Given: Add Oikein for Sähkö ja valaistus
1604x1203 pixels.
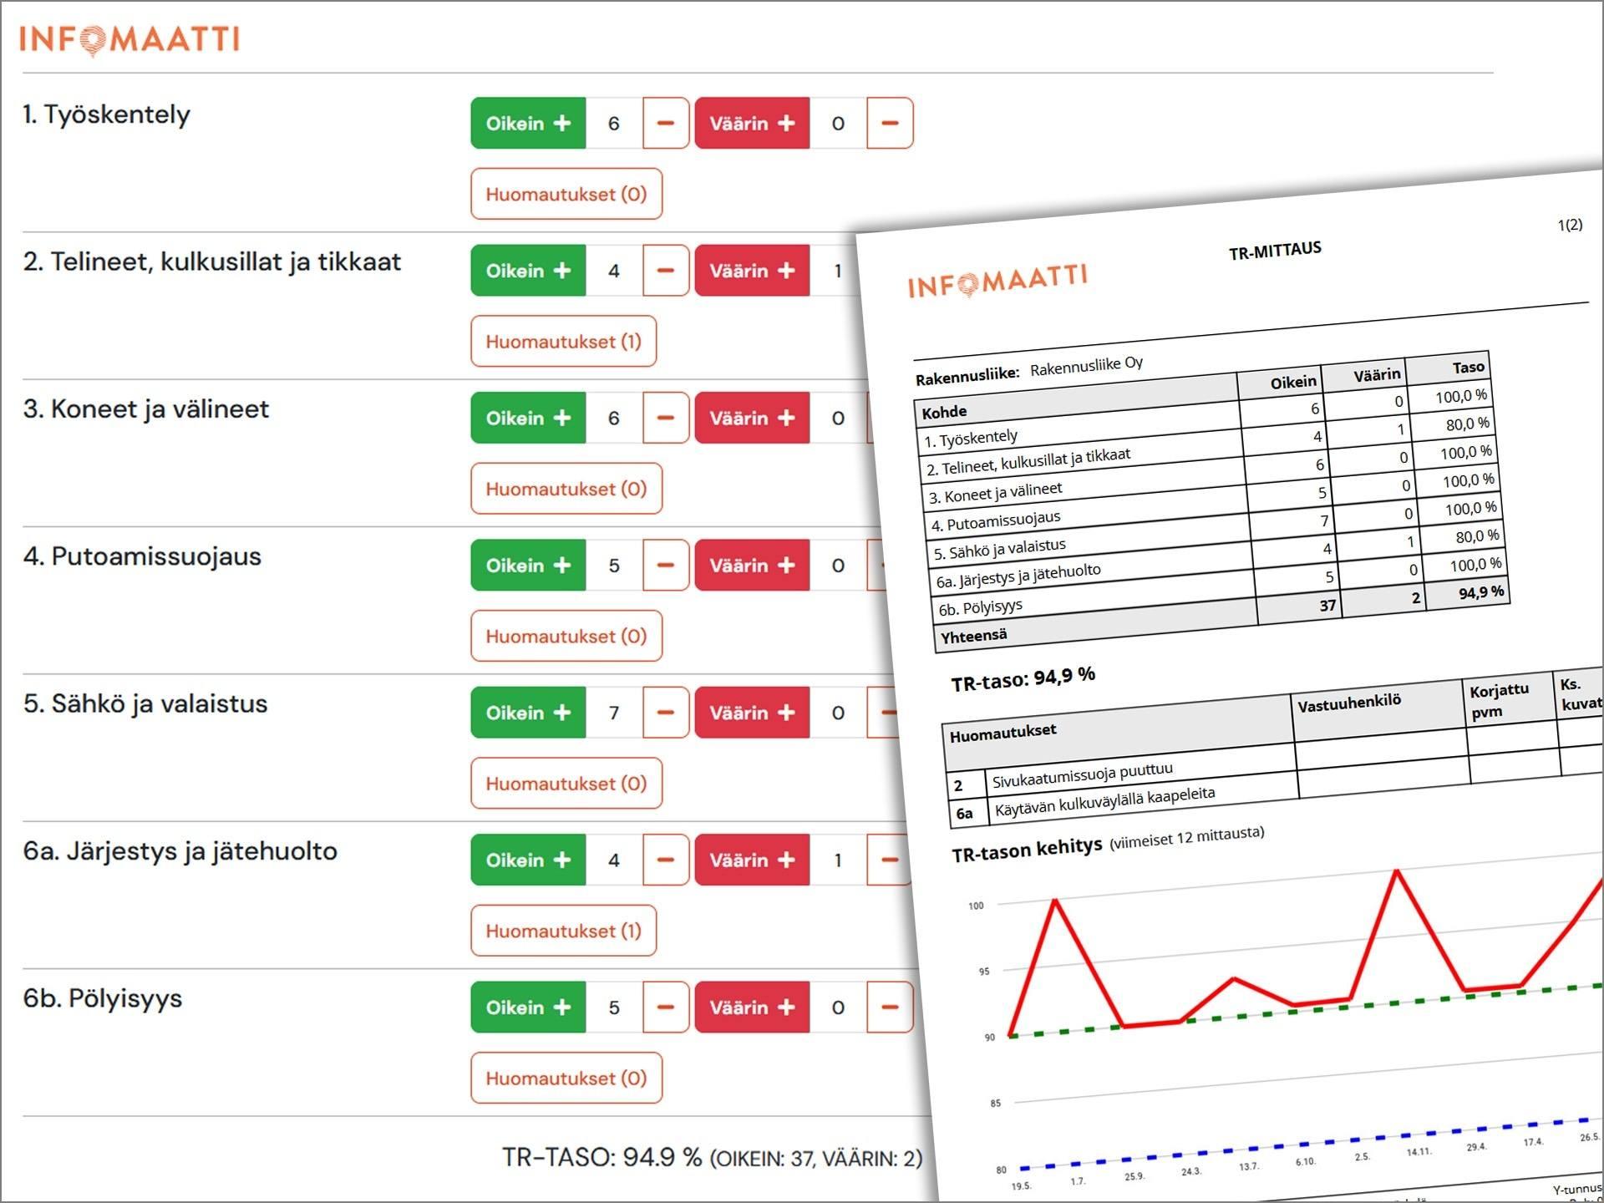Looking at the screenshot, I should (528, 713).
